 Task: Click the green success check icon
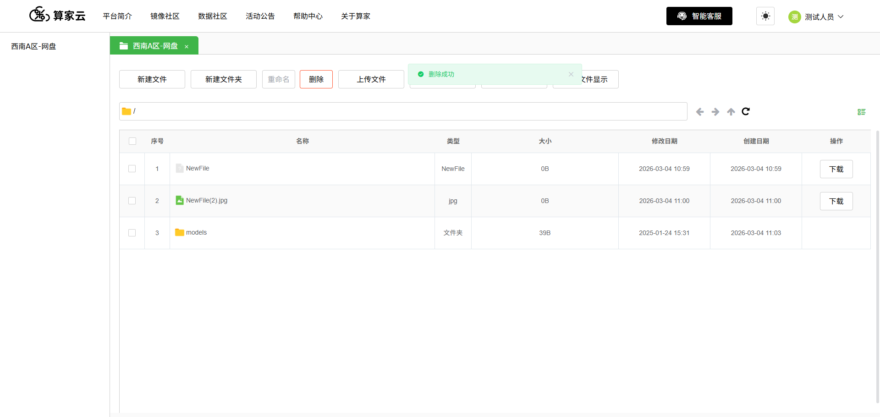(421, 74)
